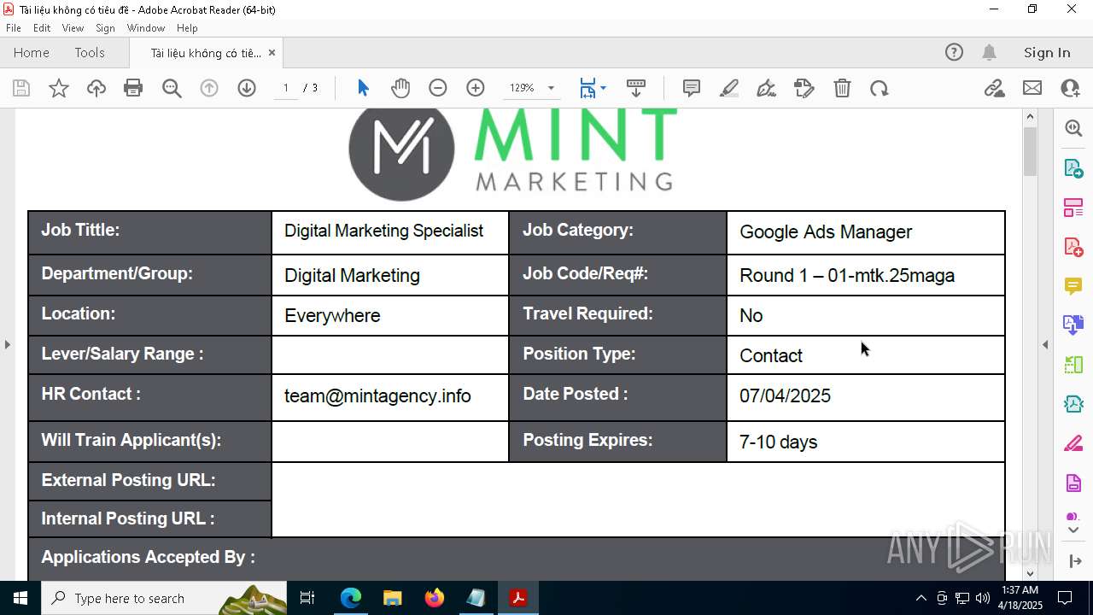Bookmark this file with the star icon
The image size is (1093, 615).
tap(59, 88)
